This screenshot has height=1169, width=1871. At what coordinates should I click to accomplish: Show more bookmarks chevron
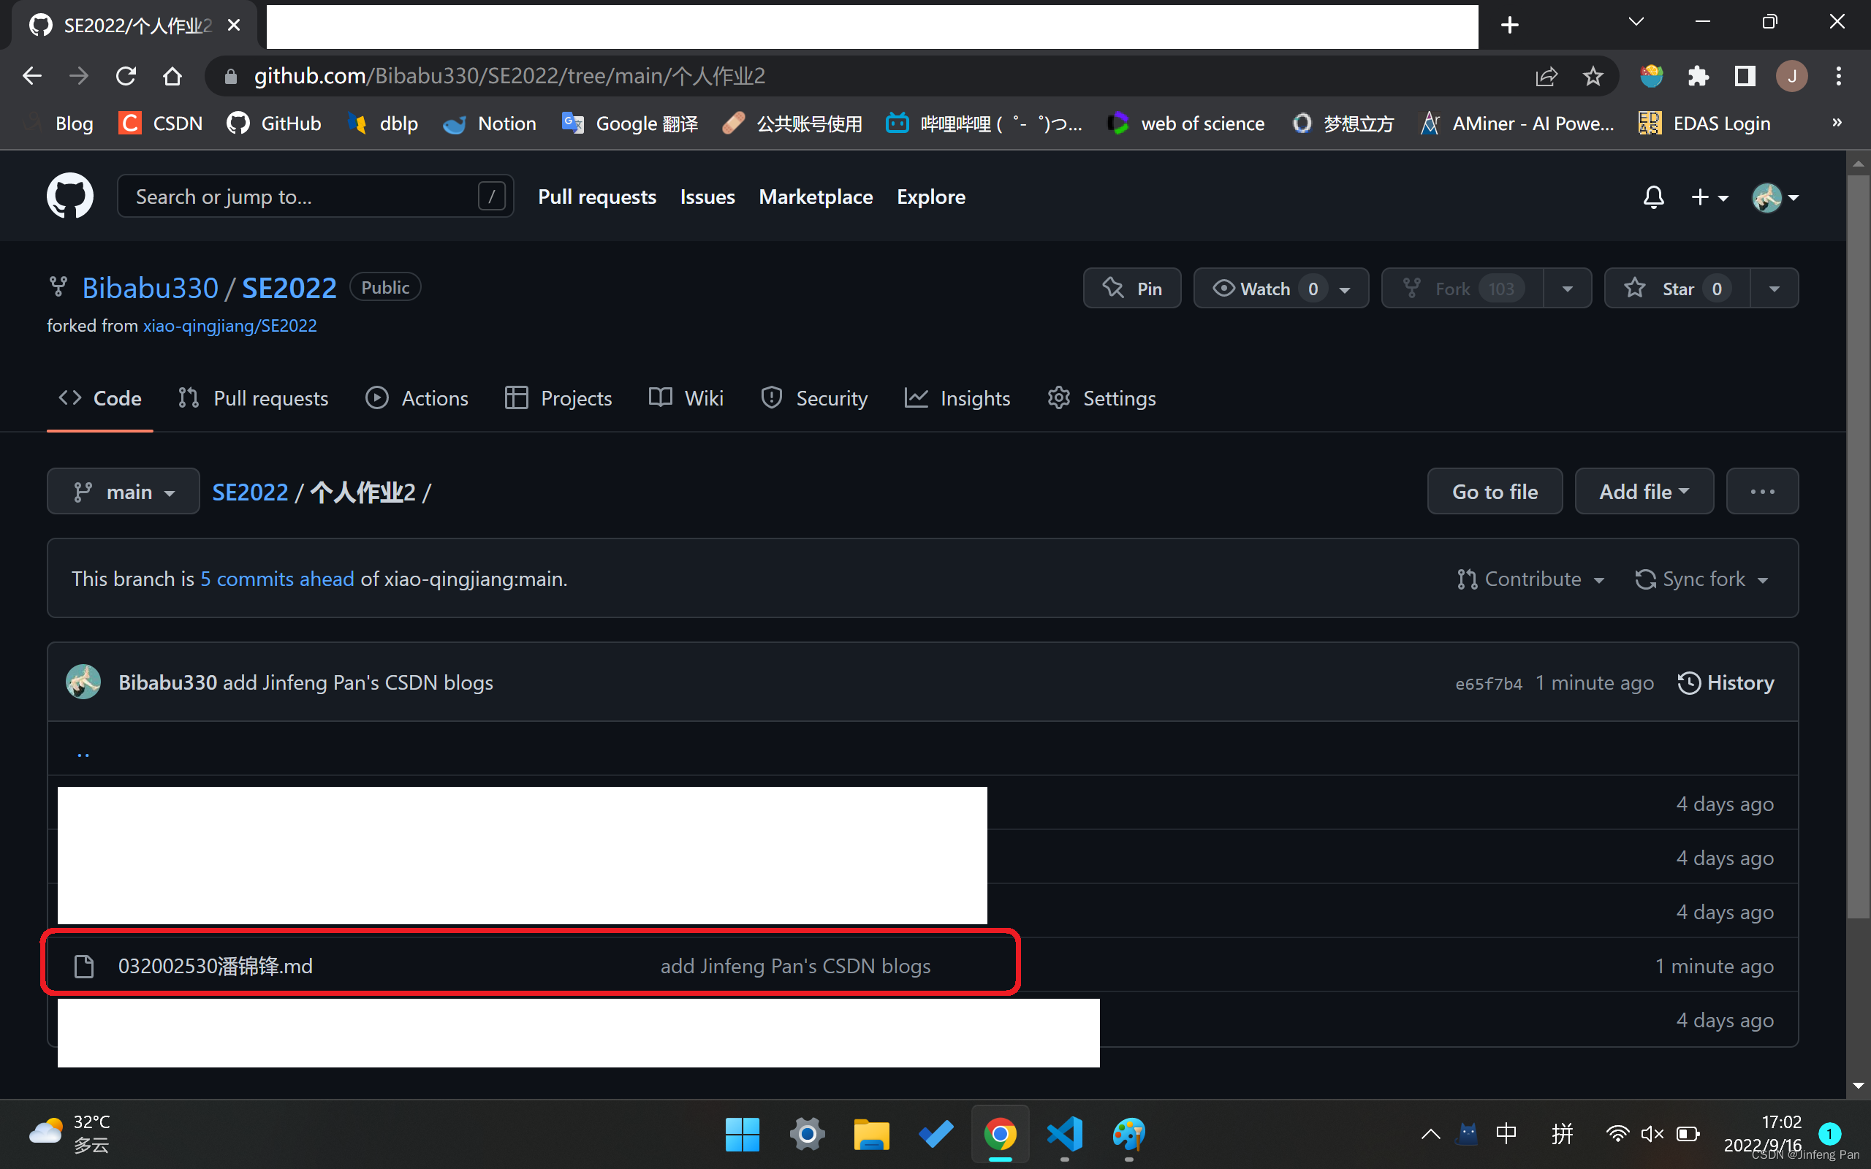pos(1837,123)
